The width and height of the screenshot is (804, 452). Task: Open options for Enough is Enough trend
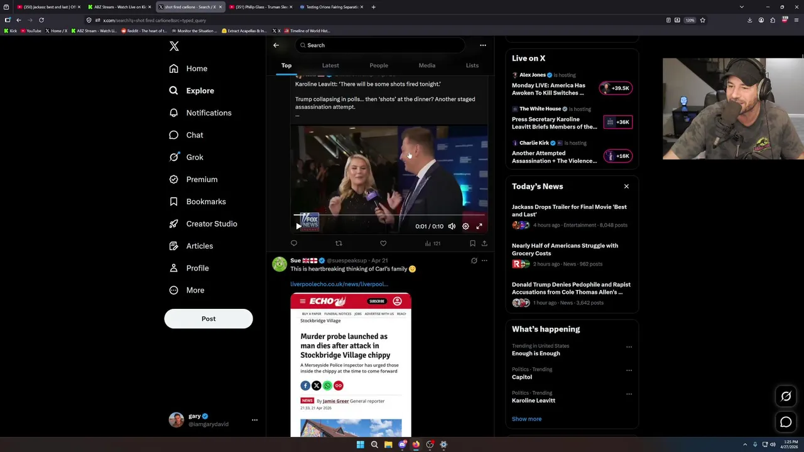point(629,347)
